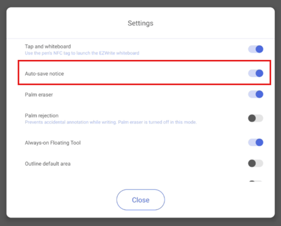The height and width of the screenshot is (226, 281).
Task: Click the NFC tag EZWrite whiteboard description
Action: [82, 53]
